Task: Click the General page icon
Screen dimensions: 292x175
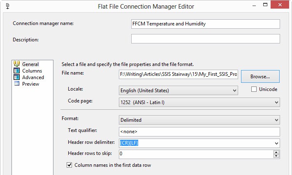Action: 17,64
